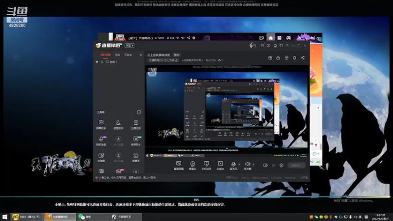Viewport: 393px width, 221px height.
Task: Edit the 天涯明月刀 category pill
Action: click(163, 60)
